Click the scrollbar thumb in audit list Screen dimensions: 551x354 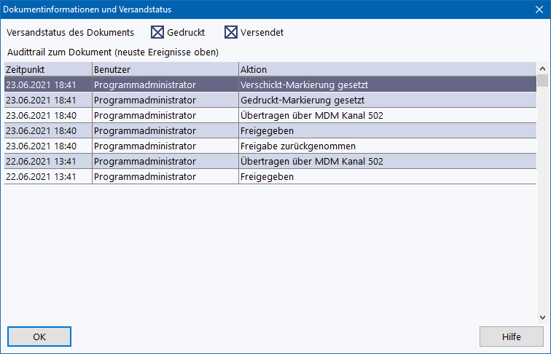[542, 81]
